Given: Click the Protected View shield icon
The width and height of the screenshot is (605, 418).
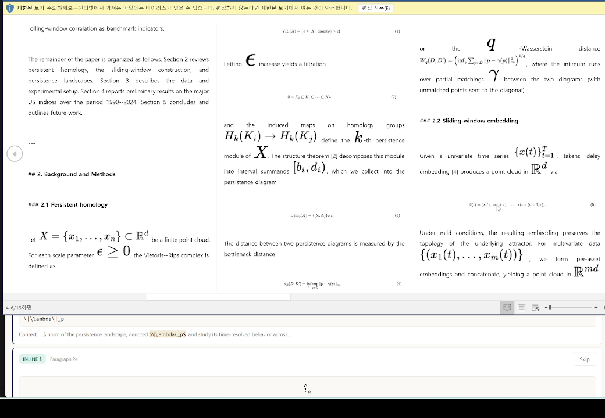Looking at the screenshot, I should [10, 8].
